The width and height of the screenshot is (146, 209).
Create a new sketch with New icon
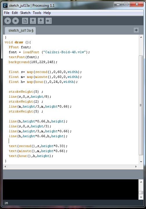[x=25, y=21]
